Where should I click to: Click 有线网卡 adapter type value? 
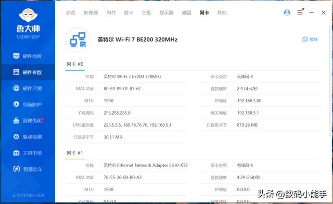click(245, 165)
